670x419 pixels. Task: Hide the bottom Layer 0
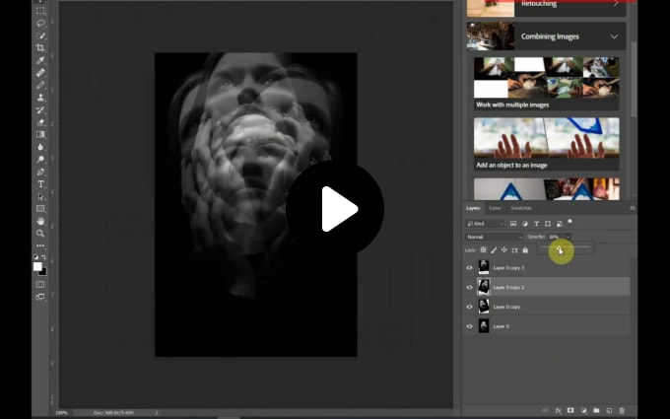470,326
